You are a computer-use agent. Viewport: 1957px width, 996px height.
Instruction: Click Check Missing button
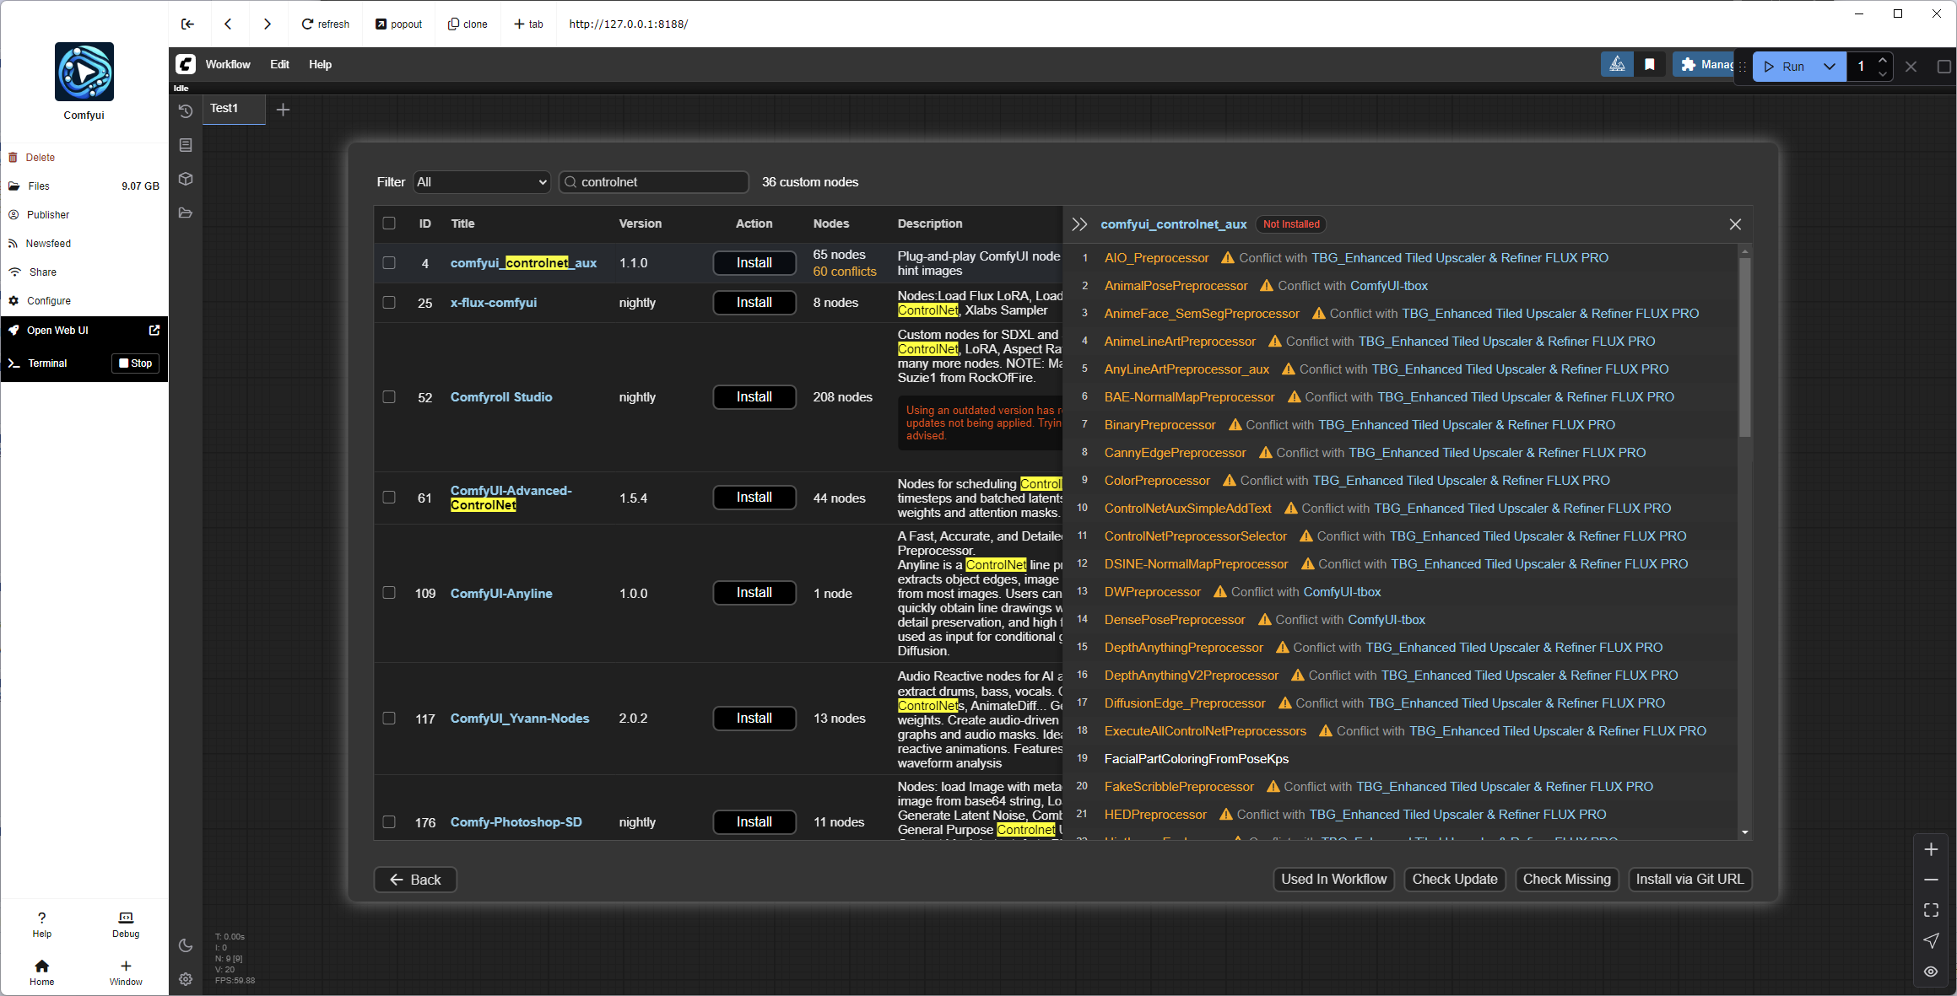1567,880
